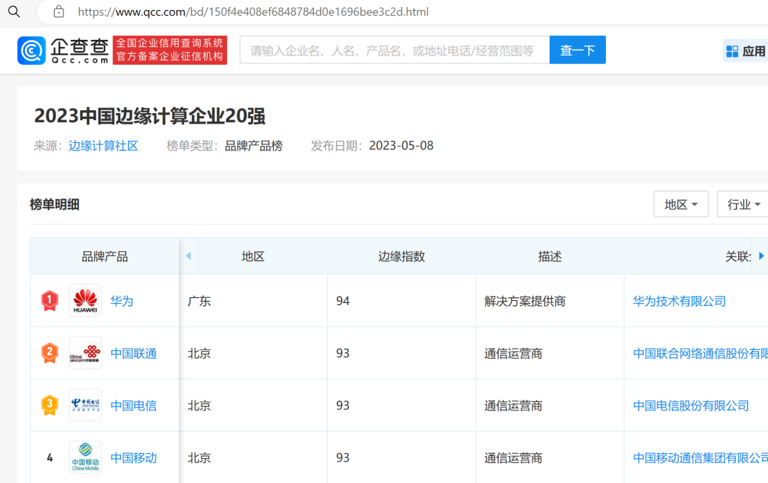Viewport: 768px width, 483px height.
Task: Click the China Unicom logo thumbnail
Action: (85, 353)
